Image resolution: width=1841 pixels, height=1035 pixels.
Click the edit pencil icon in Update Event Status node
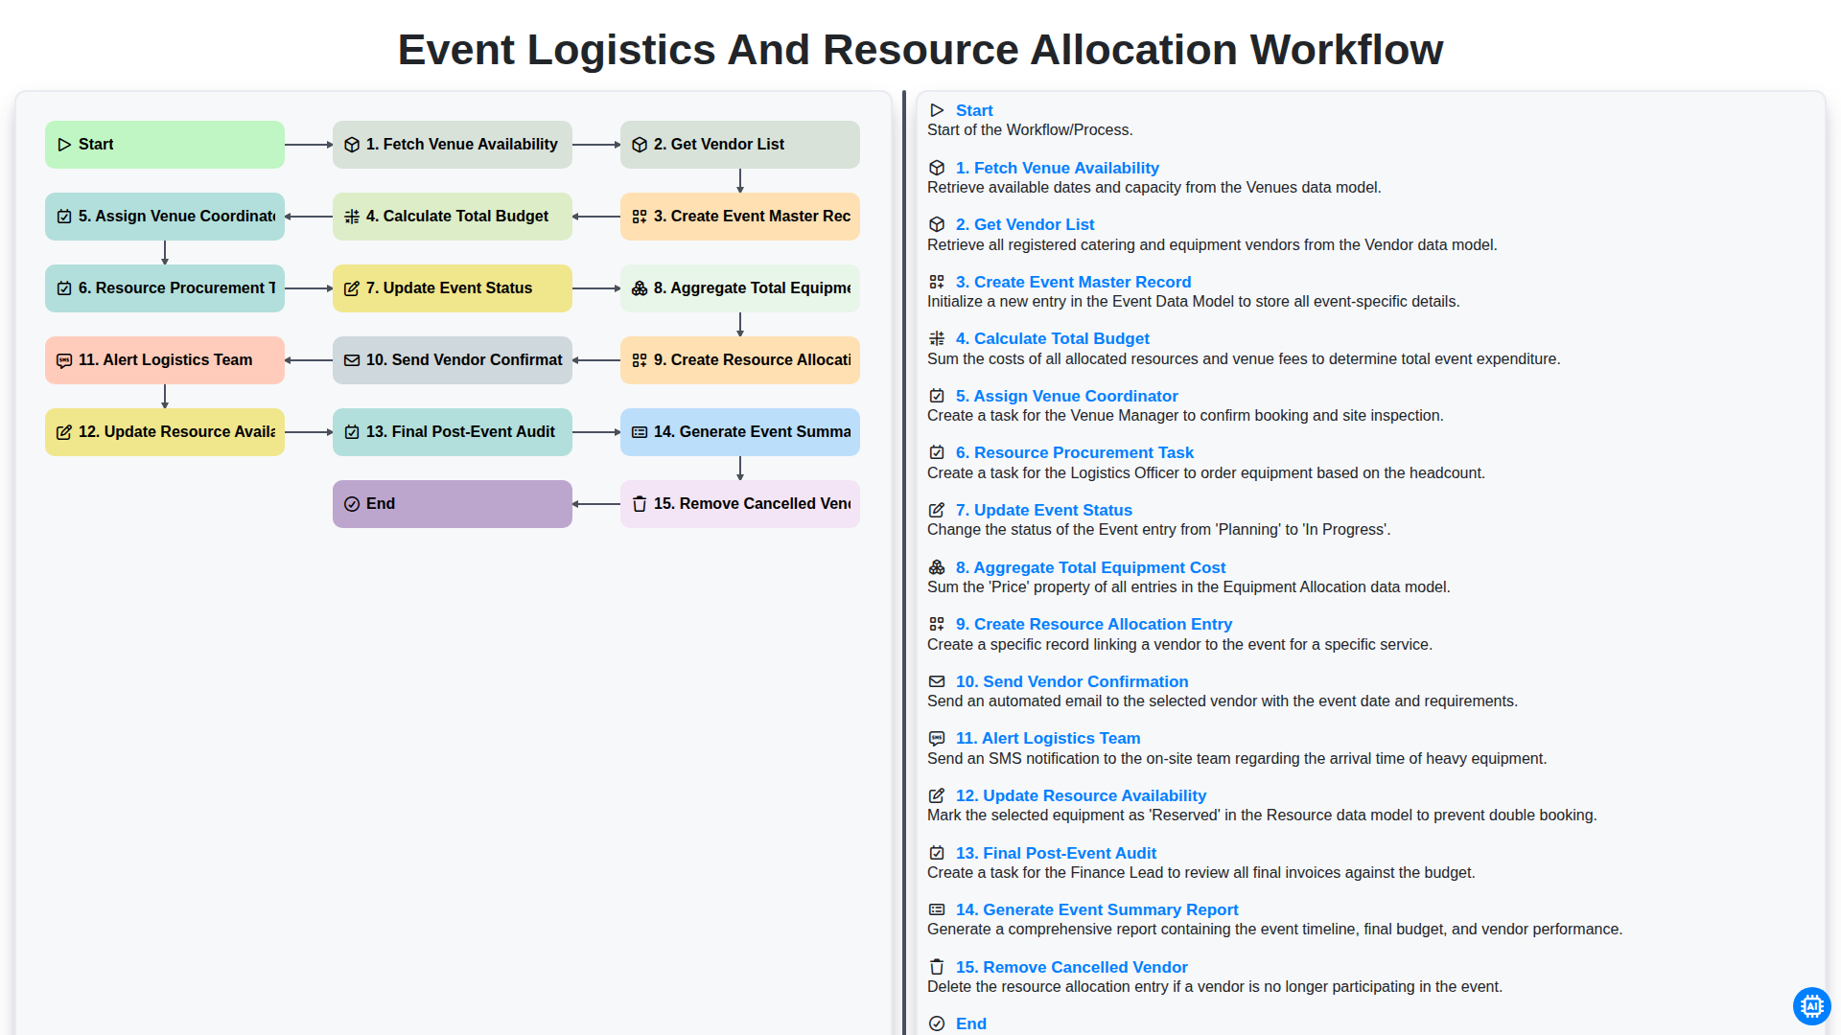coord(352,288)
